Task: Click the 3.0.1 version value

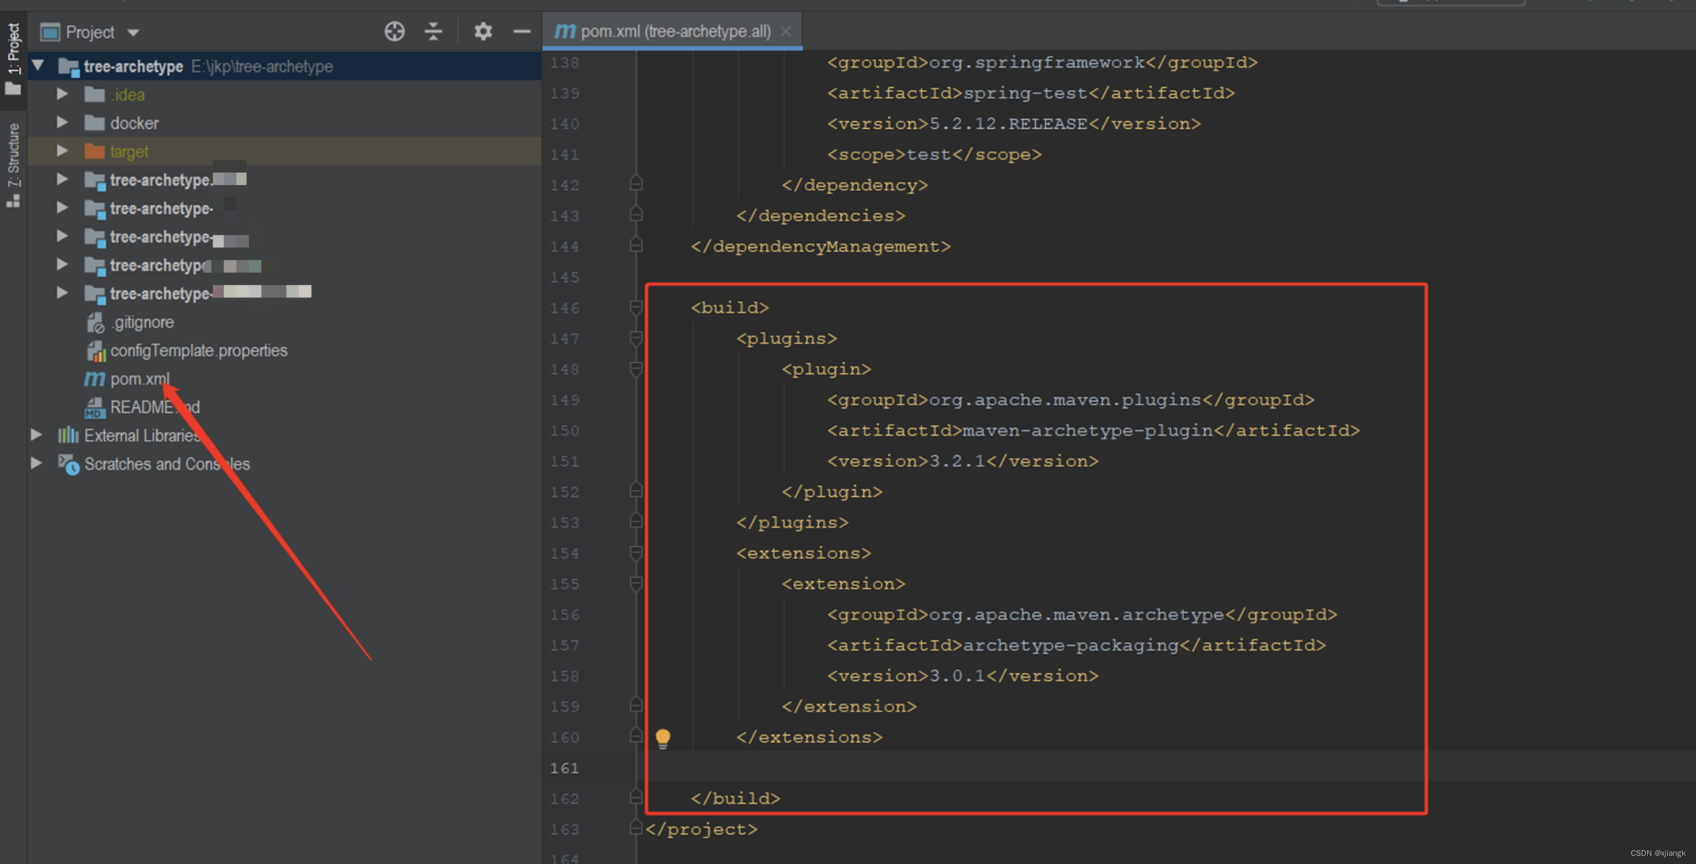Action: 957,676
